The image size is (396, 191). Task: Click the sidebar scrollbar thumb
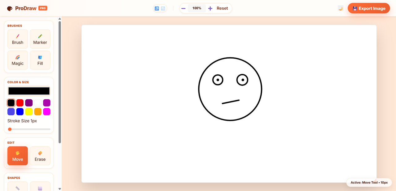60,82
